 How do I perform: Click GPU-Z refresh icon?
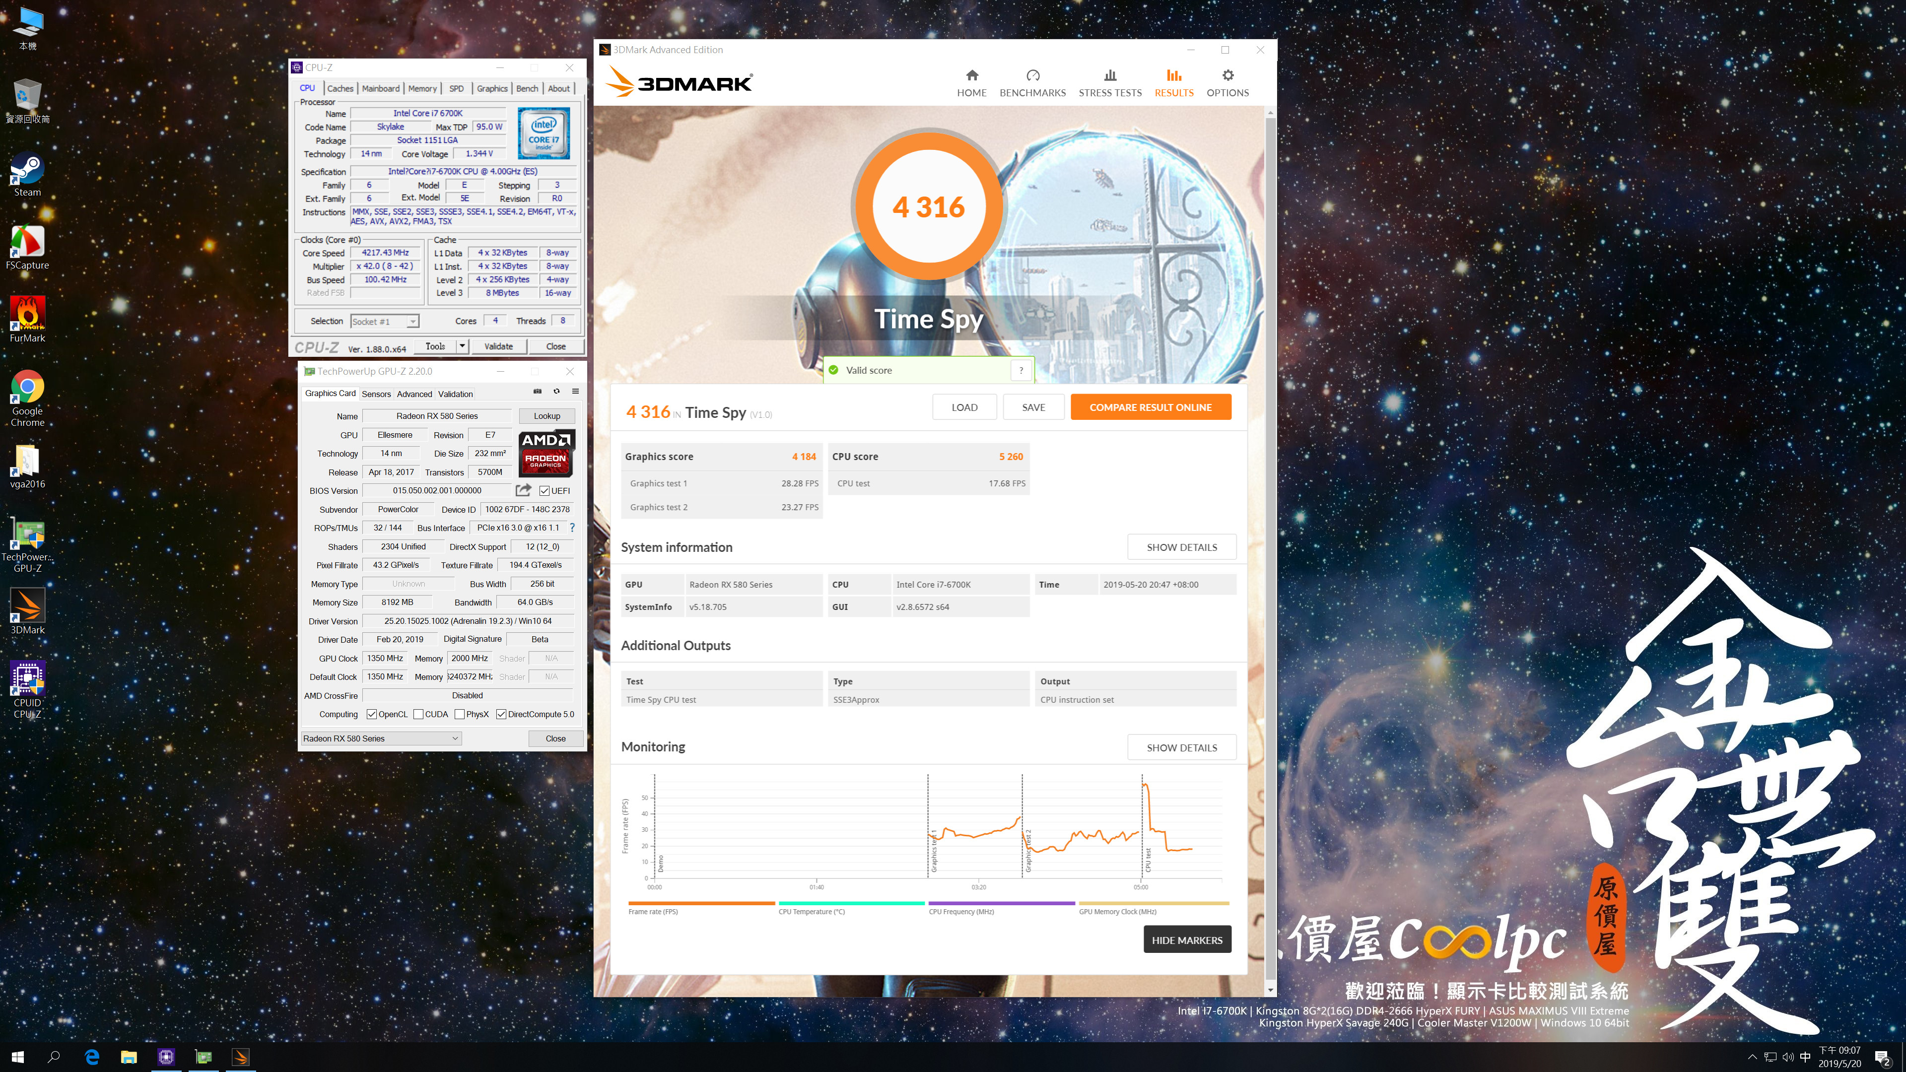[556, 392]
